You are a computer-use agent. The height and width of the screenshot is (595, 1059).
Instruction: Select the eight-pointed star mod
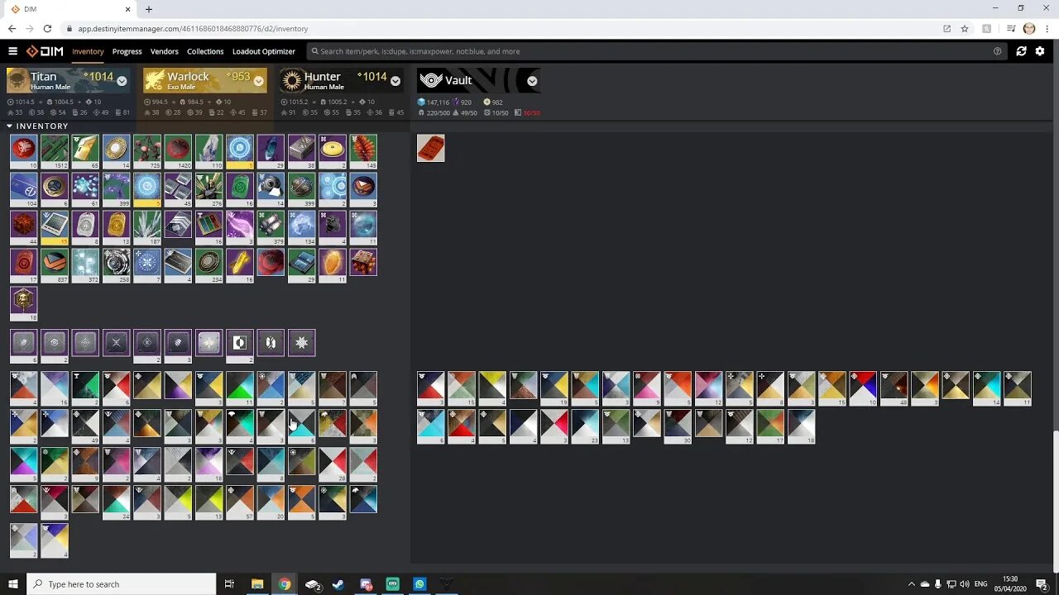coord(302,342)
